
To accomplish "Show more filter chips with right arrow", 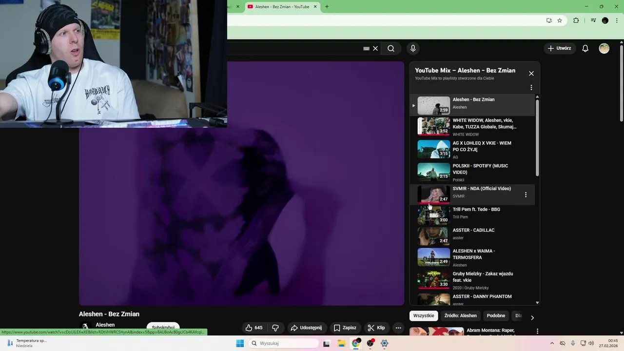I will [532, 317].
